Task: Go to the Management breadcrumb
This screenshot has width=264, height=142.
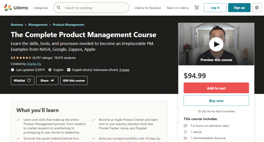Action: click(38, 25)
